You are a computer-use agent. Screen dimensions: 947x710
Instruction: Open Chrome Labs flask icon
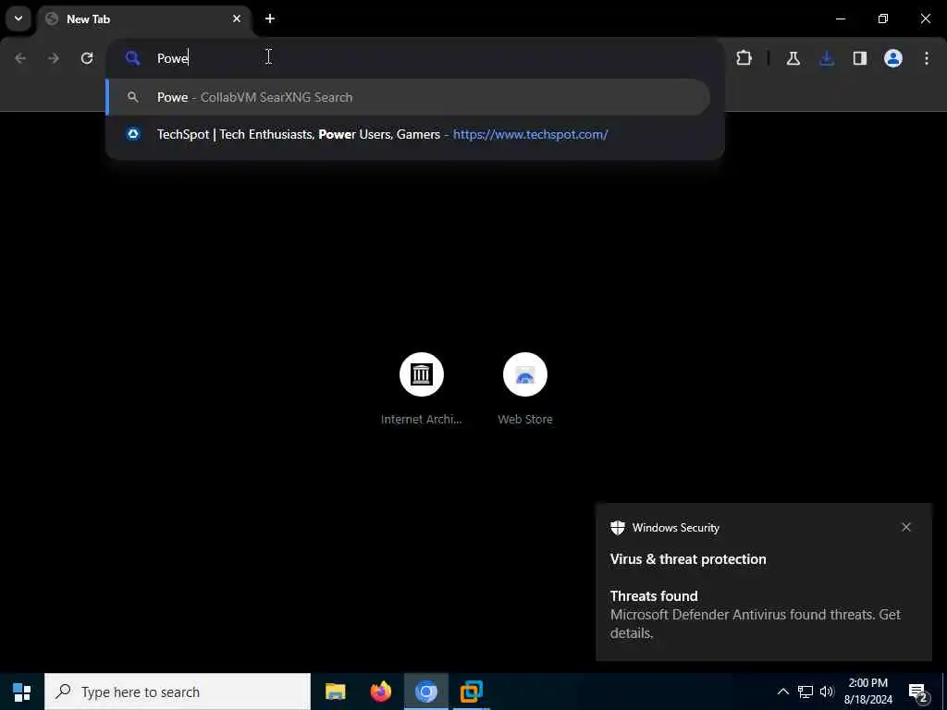(793, 58)
